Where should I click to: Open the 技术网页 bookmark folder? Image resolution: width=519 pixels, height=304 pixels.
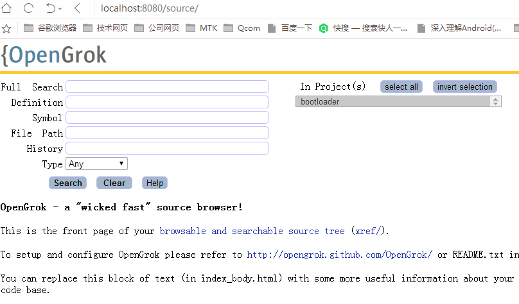[105, 28]
